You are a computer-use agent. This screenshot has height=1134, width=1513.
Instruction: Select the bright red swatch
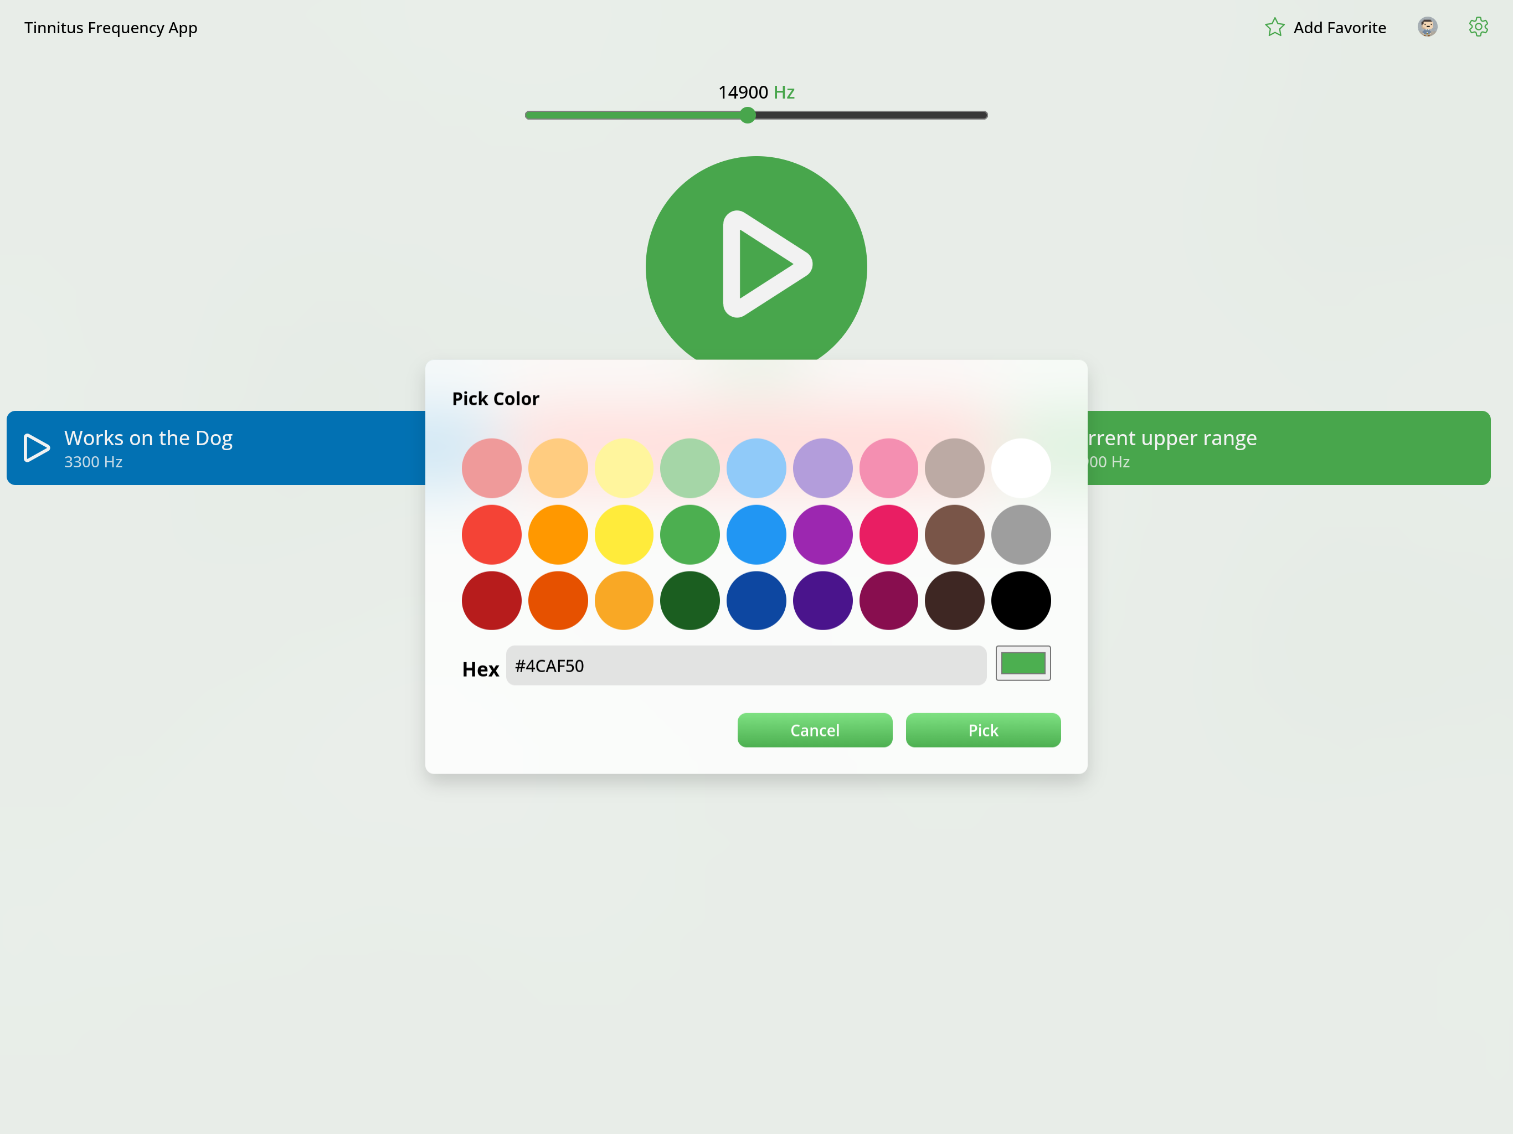[x=492, y=535]
